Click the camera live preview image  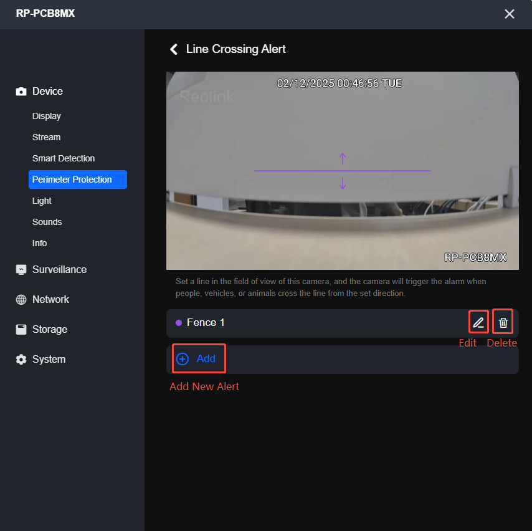(x=342, y=170)
